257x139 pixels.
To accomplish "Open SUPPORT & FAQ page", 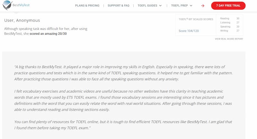I will pyautogui.click(x=119, y=5).
